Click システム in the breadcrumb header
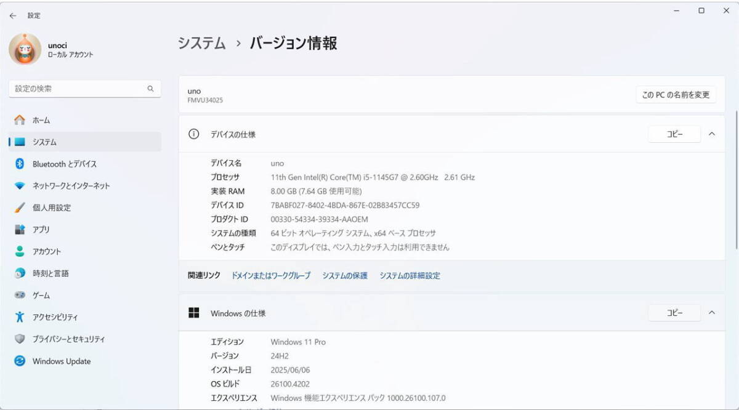Screen dimensions: 739x410 pos(202,43)
